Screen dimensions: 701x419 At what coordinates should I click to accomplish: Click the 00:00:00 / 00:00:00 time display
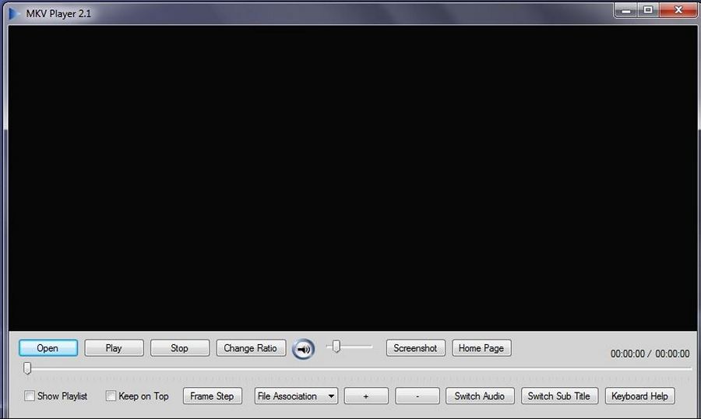point(650,354)
